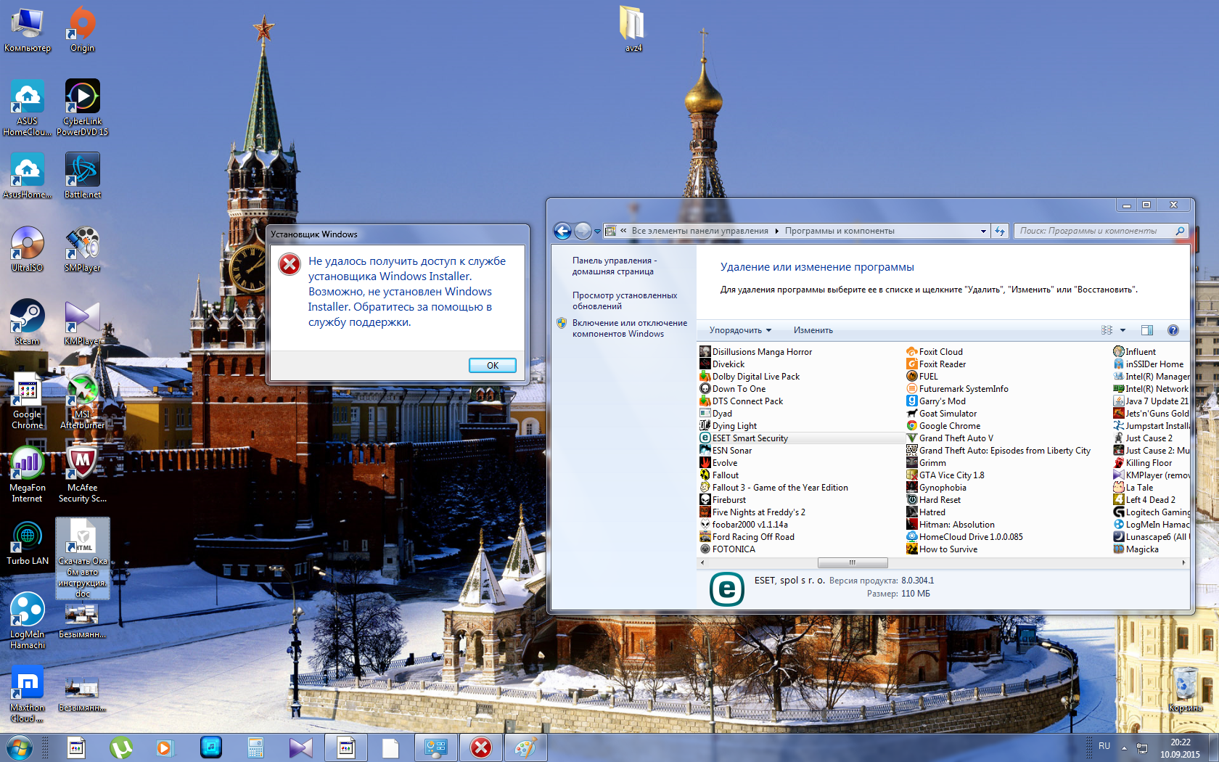Click the Windows Start orb

pyautogui.click(x=20, y=747)
